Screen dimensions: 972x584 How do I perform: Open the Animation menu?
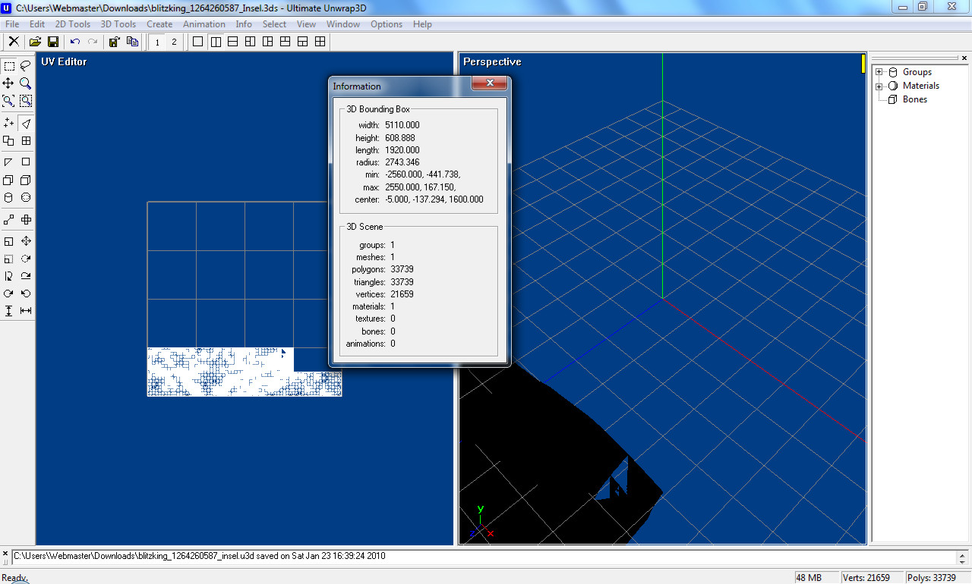point(204,24)
